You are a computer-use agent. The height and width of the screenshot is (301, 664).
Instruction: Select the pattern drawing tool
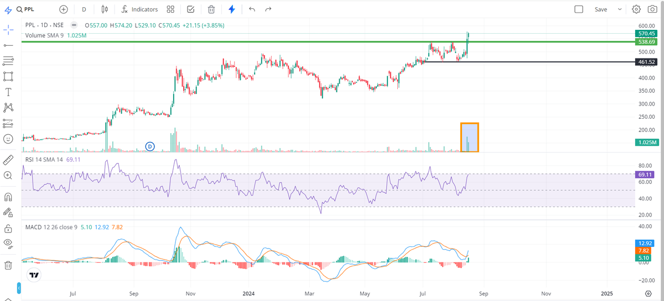8,107
